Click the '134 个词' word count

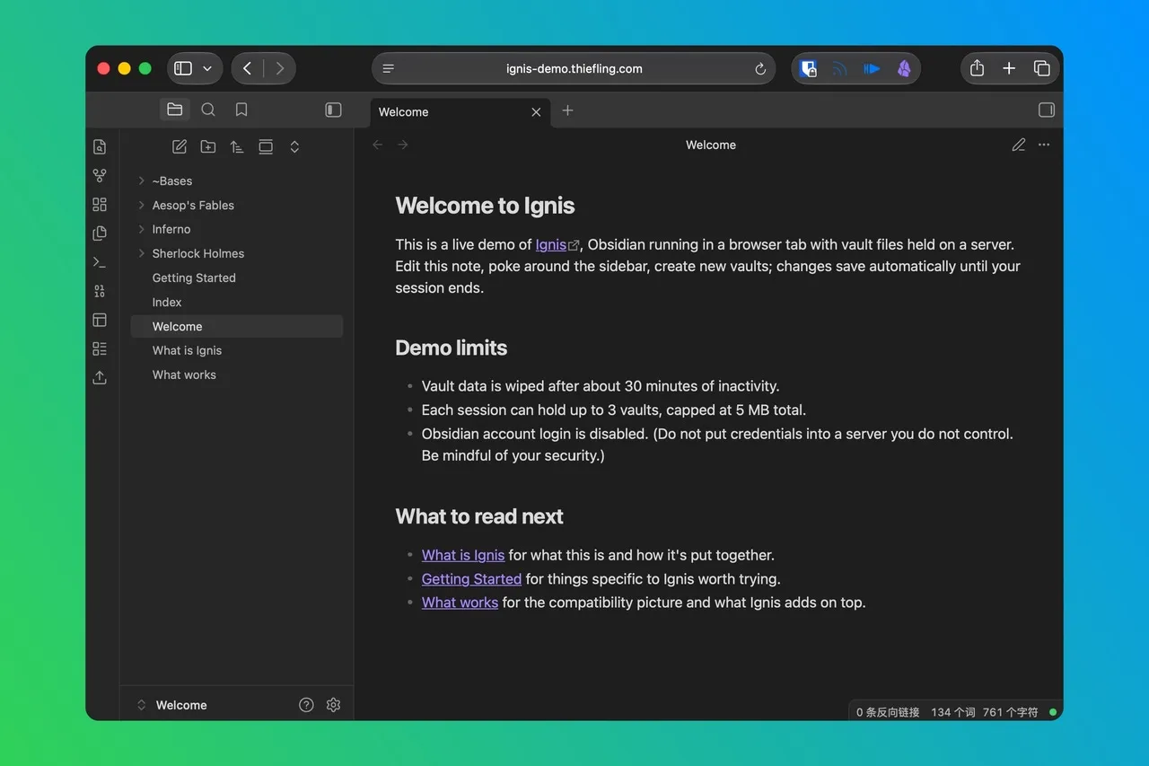[953, 712]
